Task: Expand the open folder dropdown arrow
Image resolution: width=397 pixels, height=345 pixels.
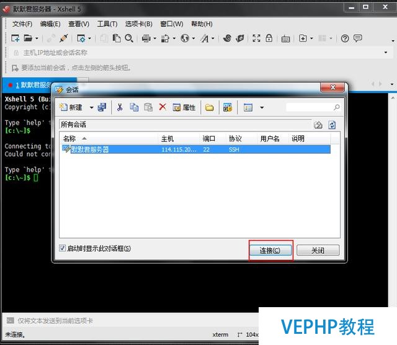Action: (37, 38)
